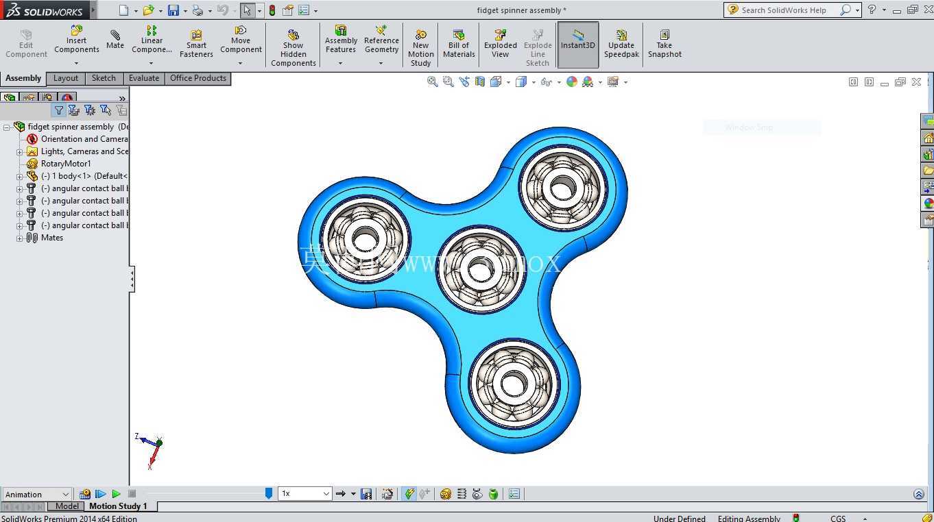Open Design Library in task pane
934x522 pixels.
click(928, 154)
